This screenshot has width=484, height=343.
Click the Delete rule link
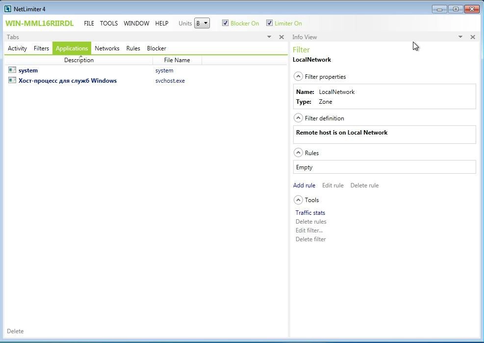pos(364,185)
